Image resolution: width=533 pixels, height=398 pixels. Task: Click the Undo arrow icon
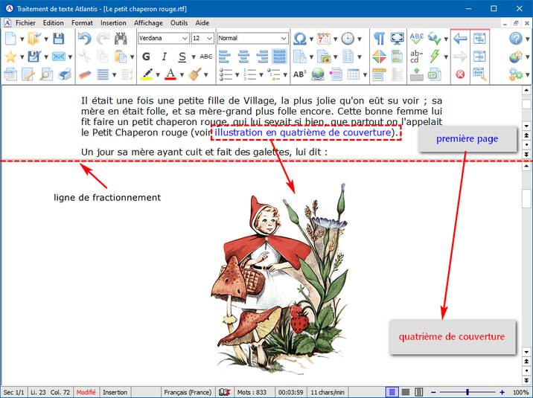click(x=84, y=39)
